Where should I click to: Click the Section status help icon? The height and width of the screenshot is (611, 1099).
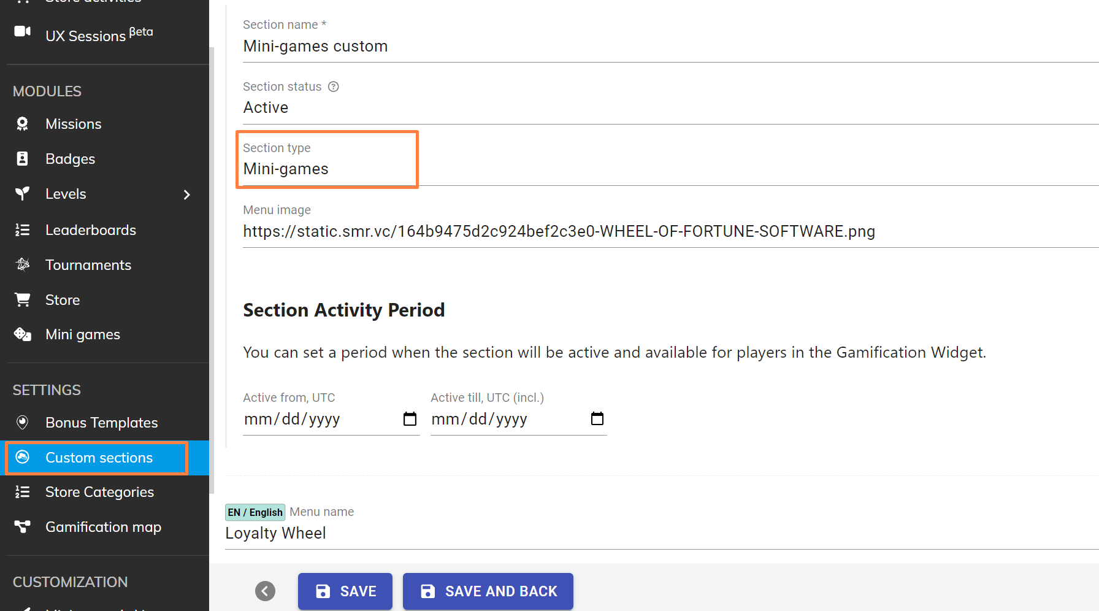click(334, 86)
